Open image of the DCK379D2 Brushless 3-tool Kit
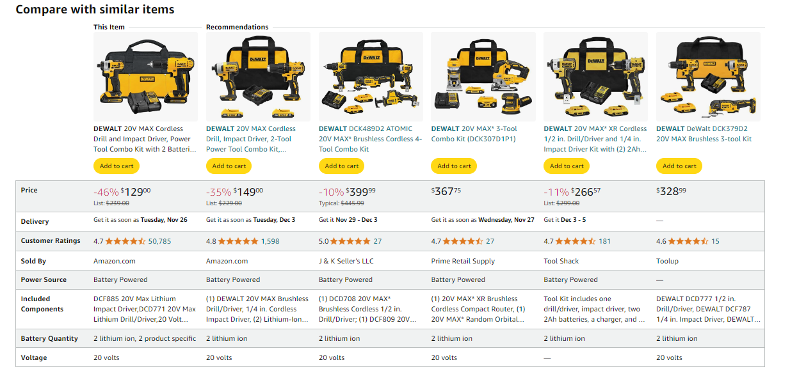This screenshot has height=376, width=790. tap(708, 77)
